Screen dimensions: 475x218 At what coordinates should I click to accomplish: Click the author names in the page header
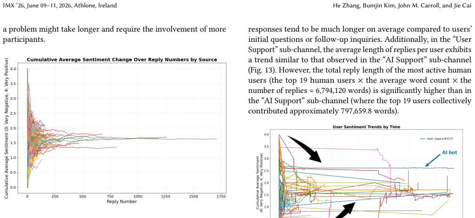click(x=402, y=6)
